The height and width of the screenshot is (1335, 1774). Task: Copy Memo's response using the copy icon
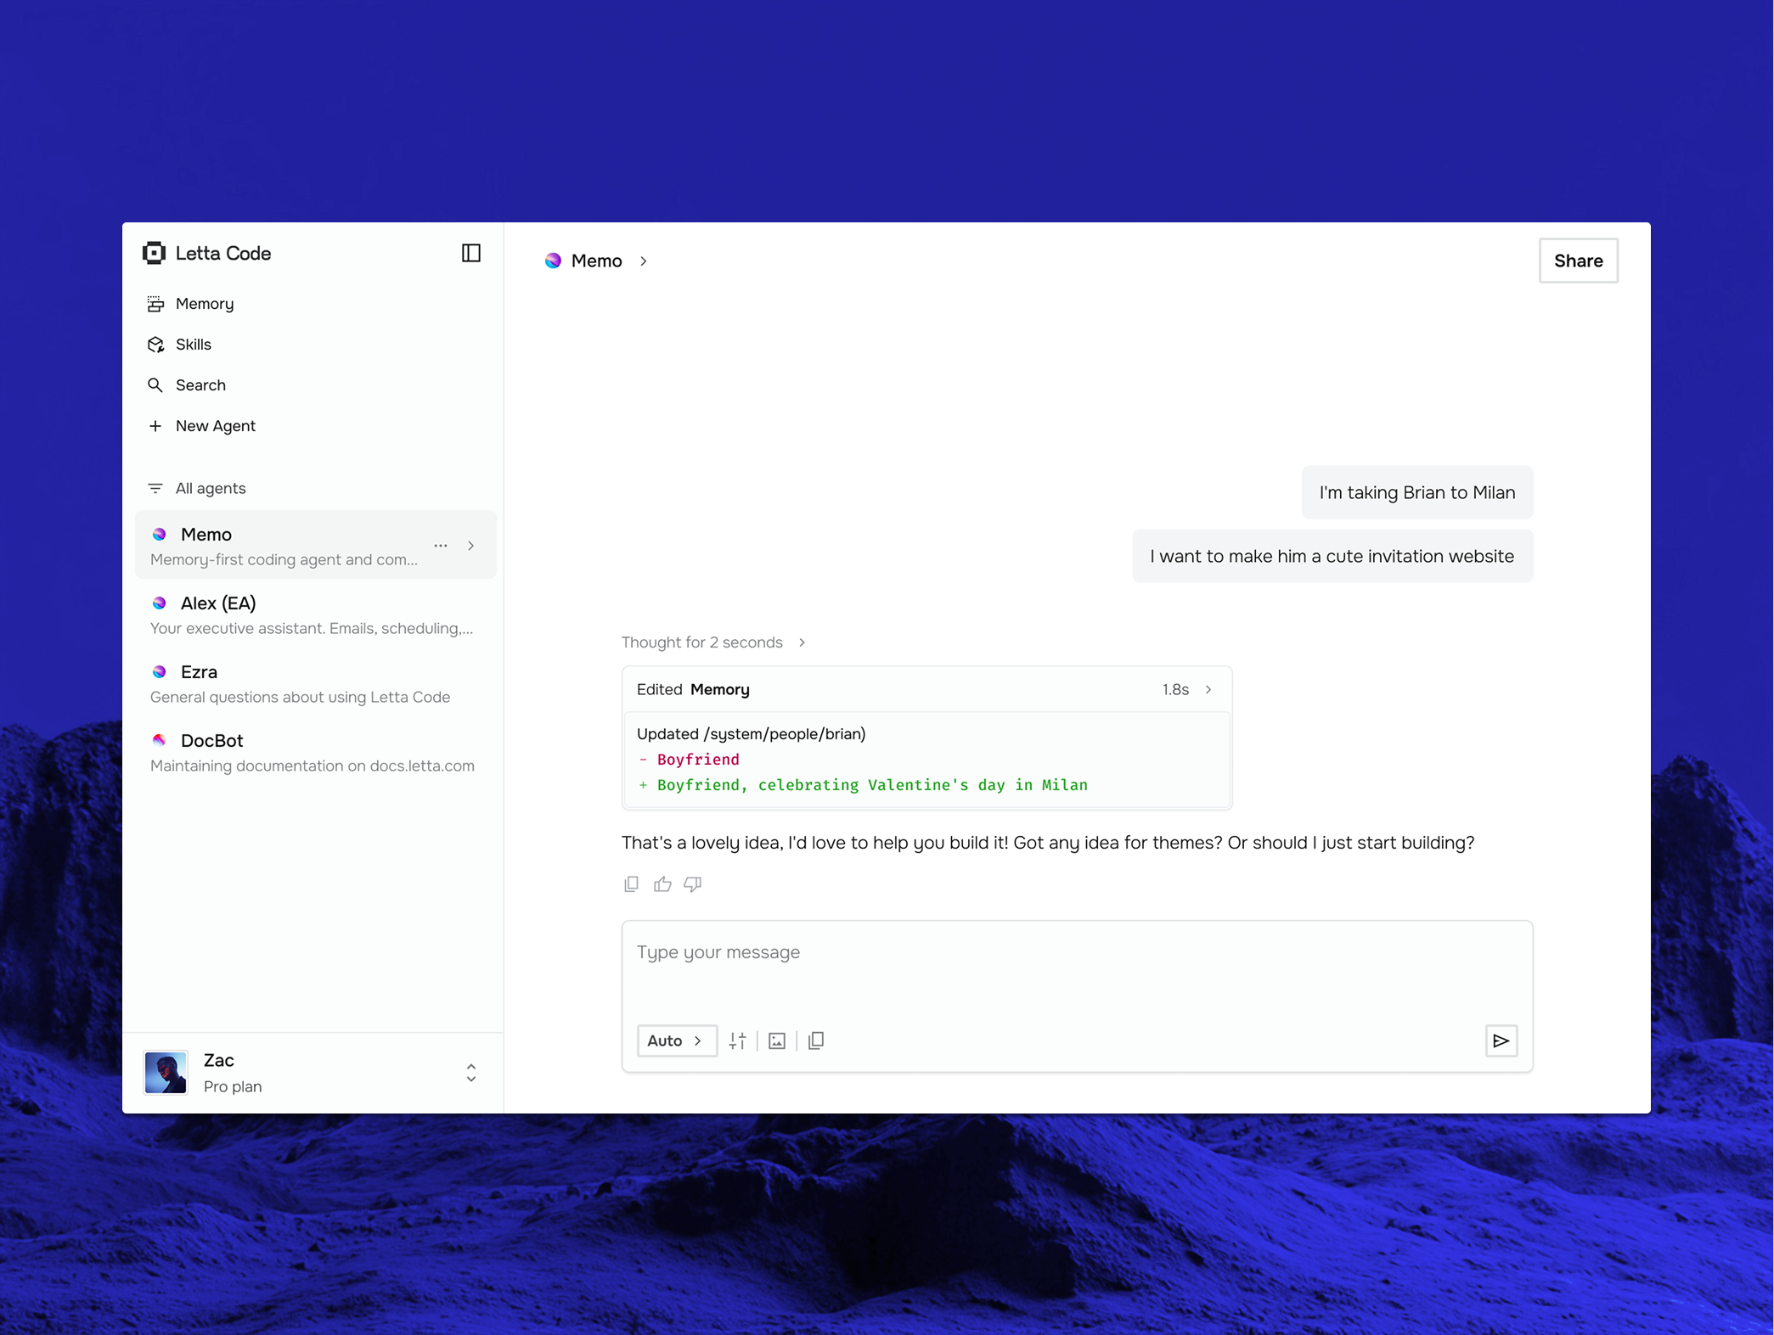[x=631, y=883]
